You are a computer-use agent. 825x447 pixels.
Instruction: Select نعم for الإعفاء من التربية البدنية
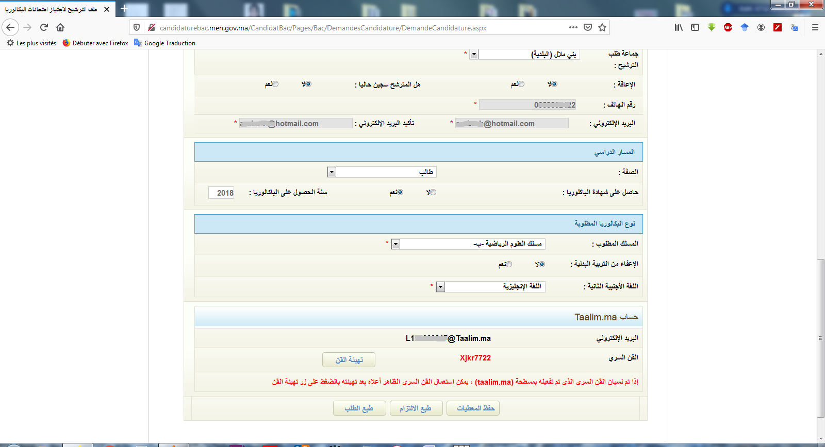[x=509, y=264]
